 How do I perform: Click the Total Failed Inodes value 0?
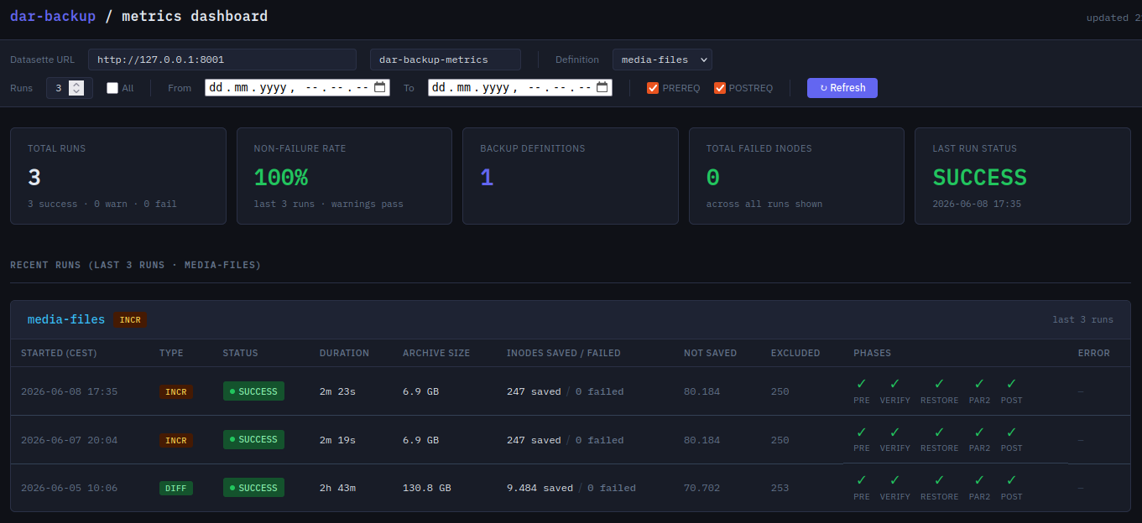713,178
